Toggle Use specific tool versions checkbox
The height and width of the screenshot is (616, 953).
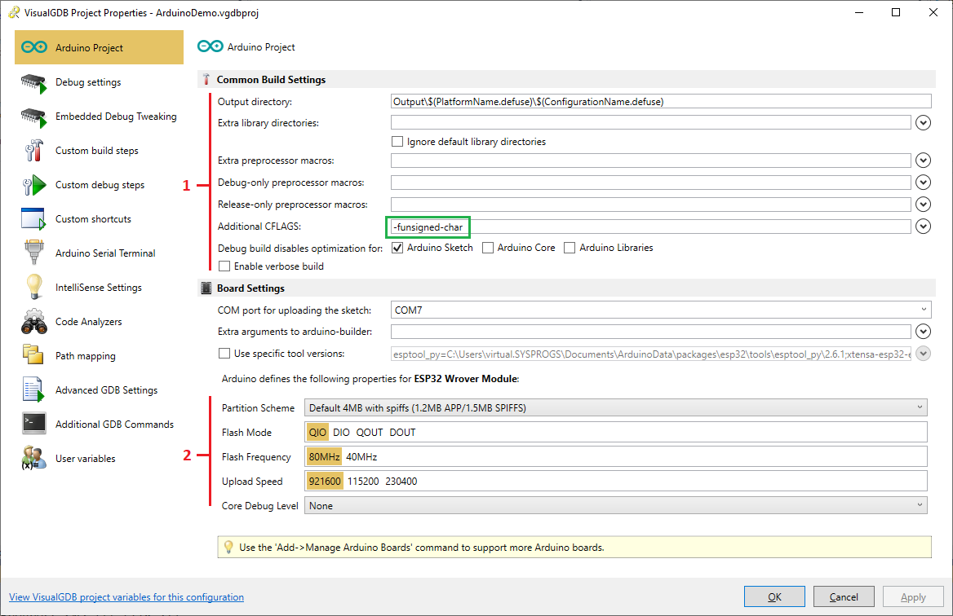224,353
